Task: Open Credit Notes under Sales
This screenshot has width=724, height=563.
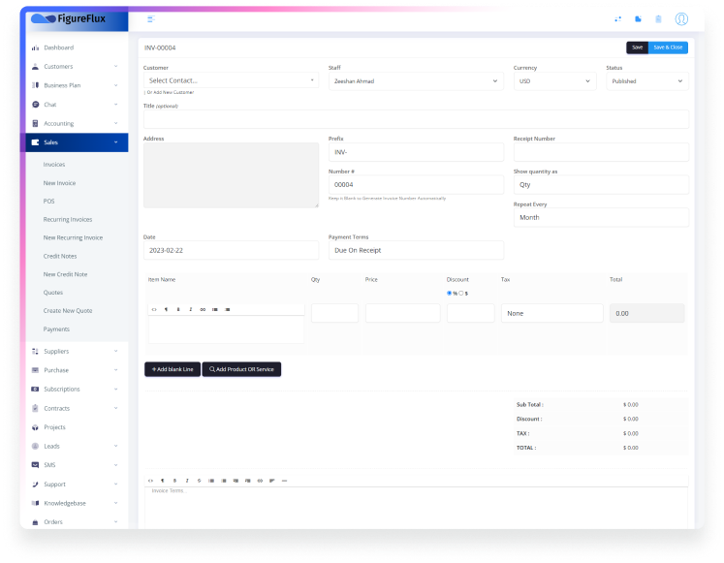Action: (x=60, y=256)
